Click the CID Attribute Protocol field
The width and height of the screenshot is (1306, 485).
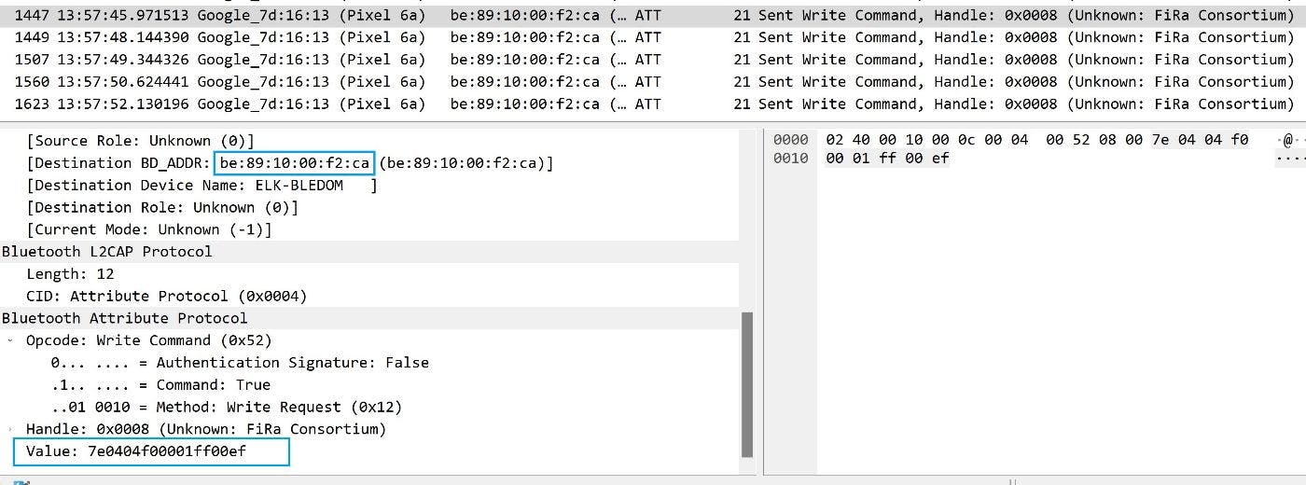166,297
